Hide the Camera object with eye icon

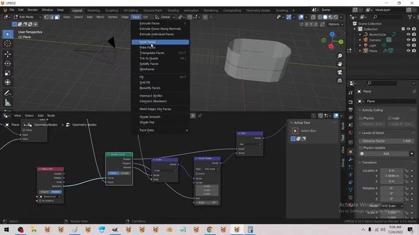(x=409, y=40)
